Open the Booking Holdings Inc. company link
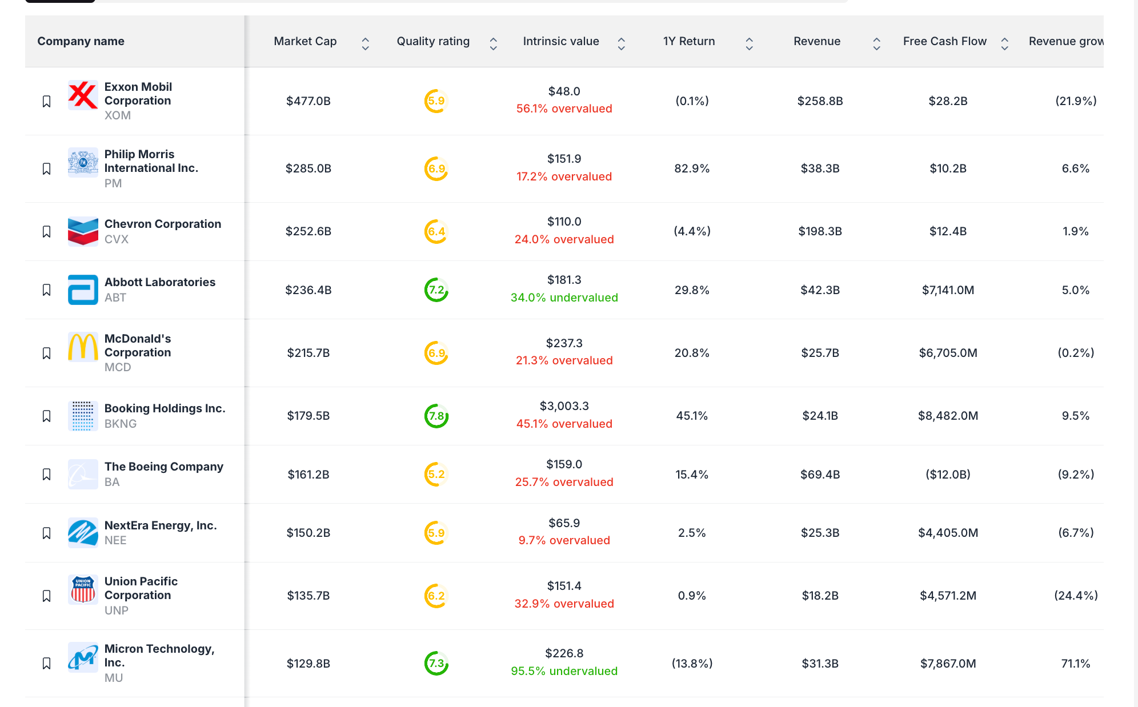 pyautogui.click(x=165, y=408)
